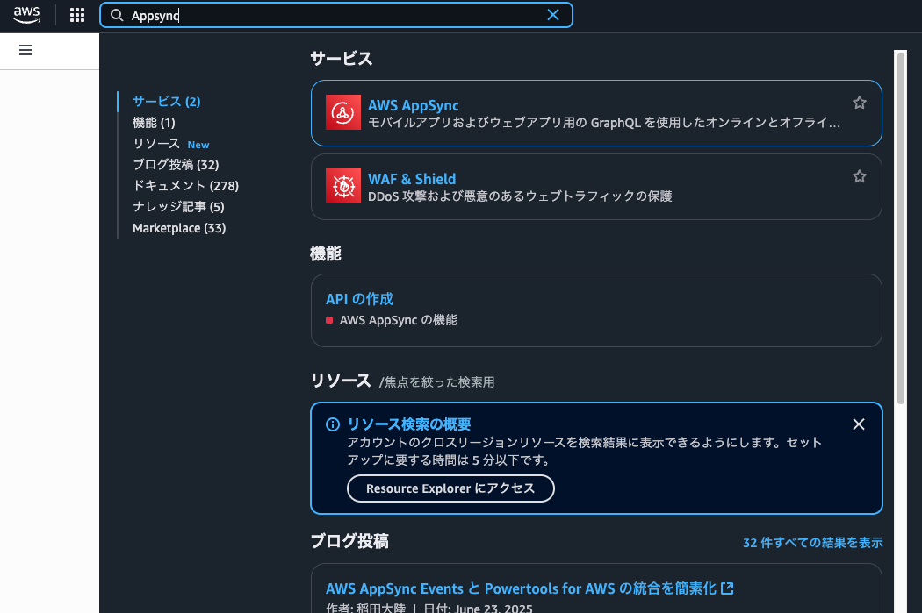This screenshot has width=922, height=613.
Task: Click the search magnifier icon
Action: pyautogui.click(x=116, y=15)
